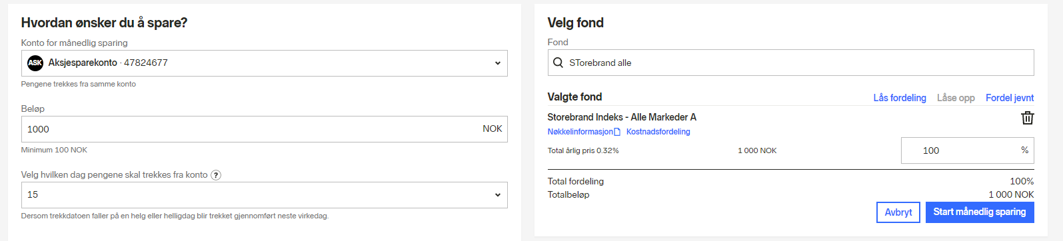Click the Avbryt button
Image resolution: width=1063 pixels, height=241 pixels.
898,212
